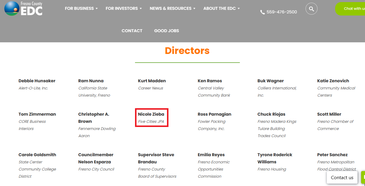Select Fresno Economic Opportunities Commission text
This screenshot has width=365, height=186.
coord(214,169)
